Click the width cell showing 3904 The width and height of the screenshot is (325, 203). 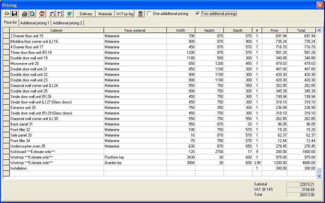(x=181, y=162)
